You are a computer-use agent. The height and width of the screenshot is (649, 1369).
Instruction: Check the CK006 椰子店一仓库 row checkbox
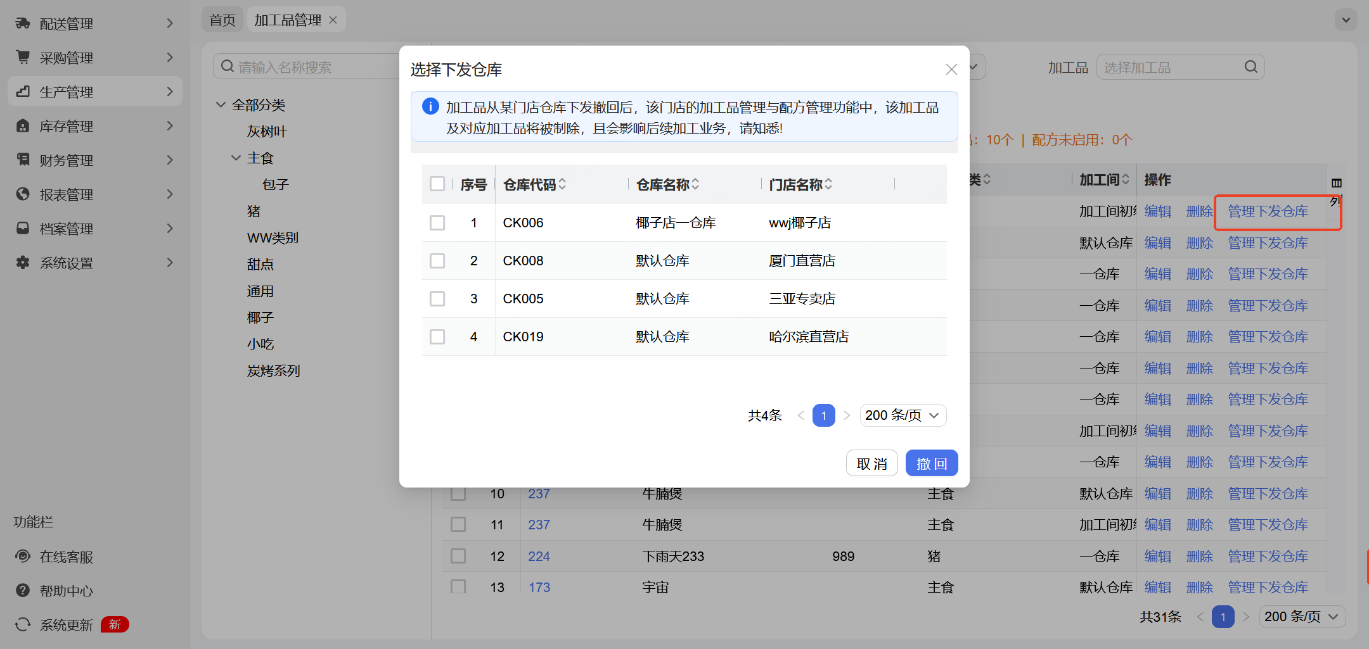pyautogui.click(x=437, y=223)
